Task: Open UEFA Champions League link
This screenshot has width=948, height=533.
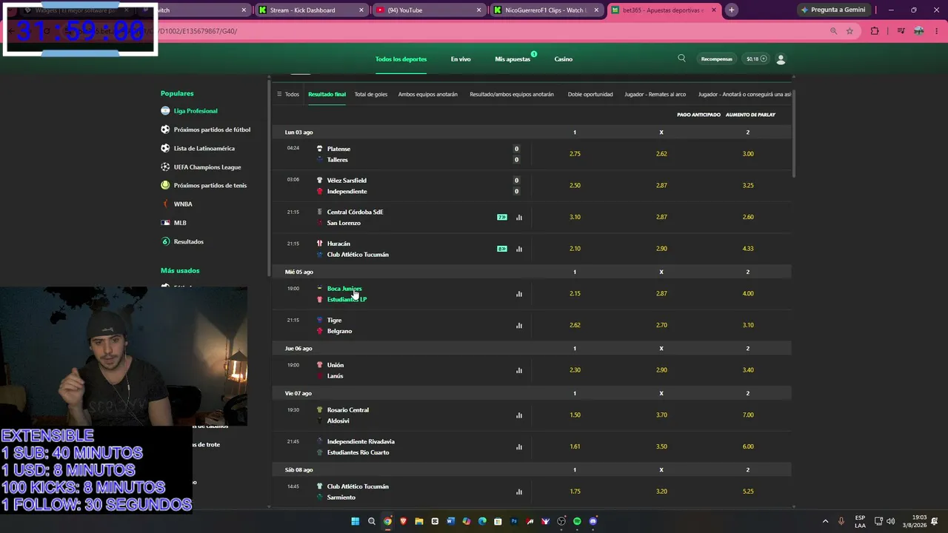Action: point(207,167)
